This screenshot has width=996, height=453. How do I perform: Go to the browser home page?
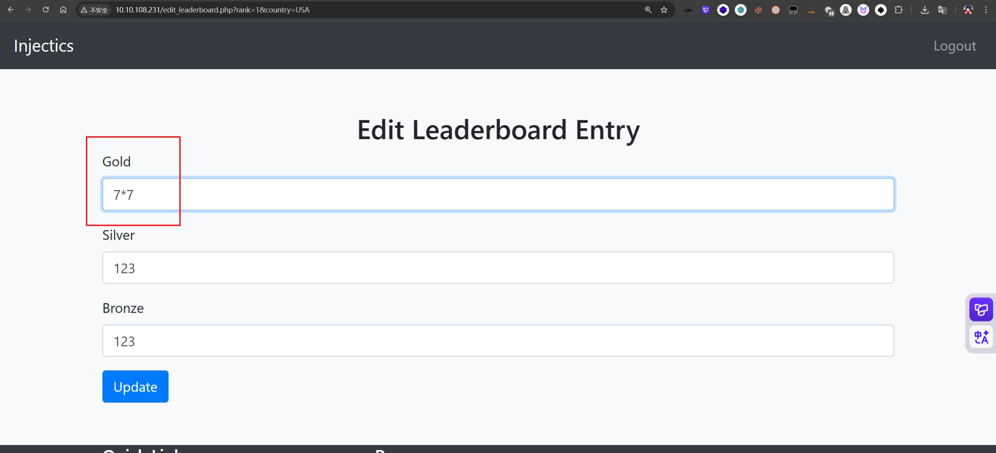pyautogui.click(x=63, y=10)
